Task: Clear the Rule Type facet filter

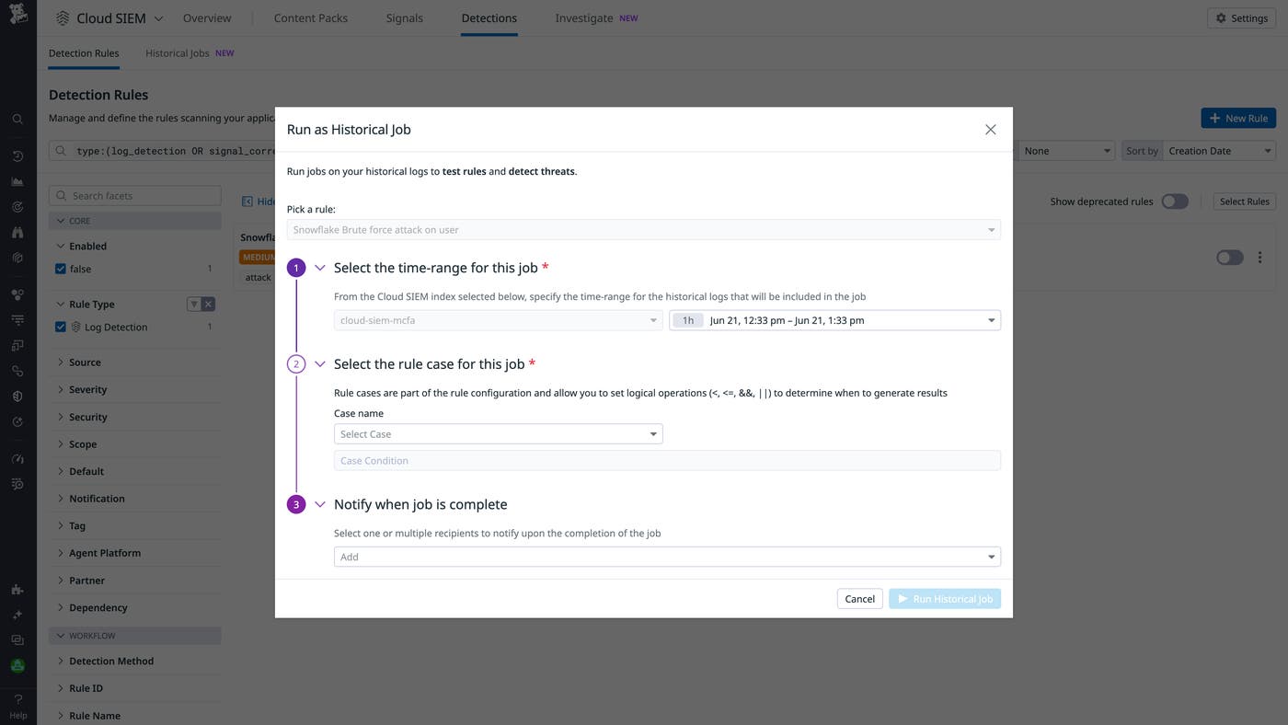Action: pyautogui.click(x=209, y=305)
